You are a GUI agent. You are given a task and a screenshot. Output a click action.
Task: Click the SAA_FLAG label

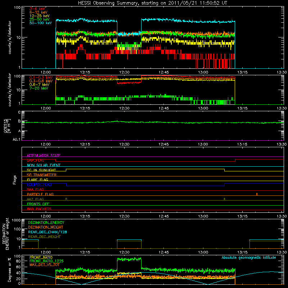click(x=35, y=189)
